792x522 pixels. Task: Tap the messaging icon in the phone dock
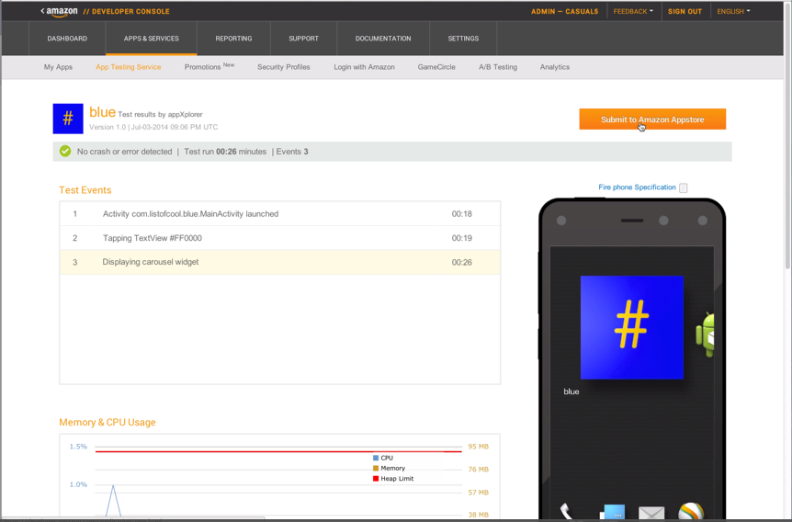pos(612,512)
